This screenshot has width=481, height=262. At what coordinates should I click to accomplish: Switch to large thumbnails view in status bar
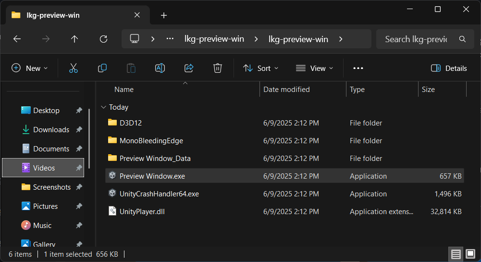point(470,254)
